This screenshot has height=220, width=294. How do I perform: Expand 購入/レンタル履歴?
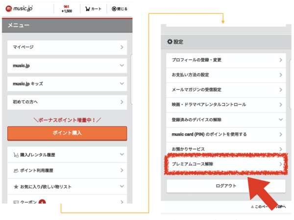pos(67,155)
